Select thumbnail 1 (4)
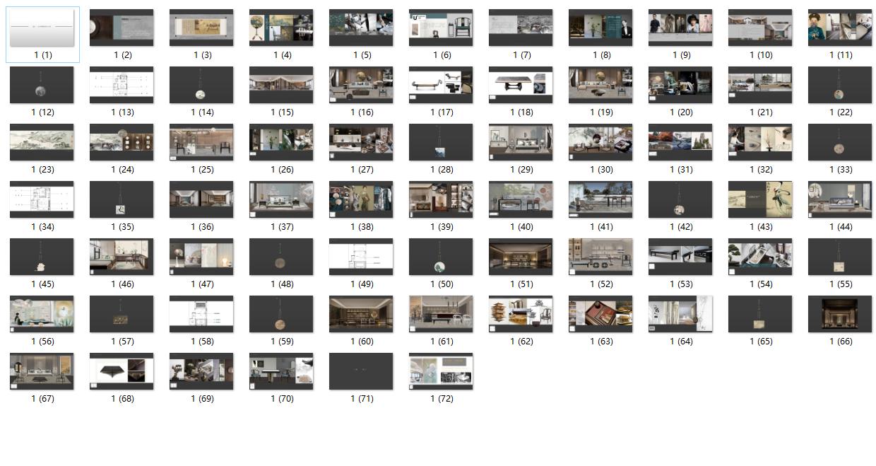This screenshot has height=466, width=876. tap(281, 28)
